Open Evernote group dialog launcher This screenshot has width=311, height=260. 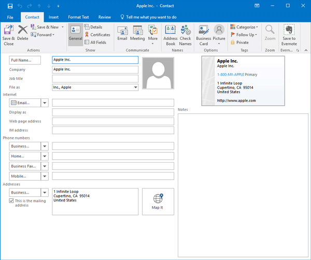tap(298, 50)
